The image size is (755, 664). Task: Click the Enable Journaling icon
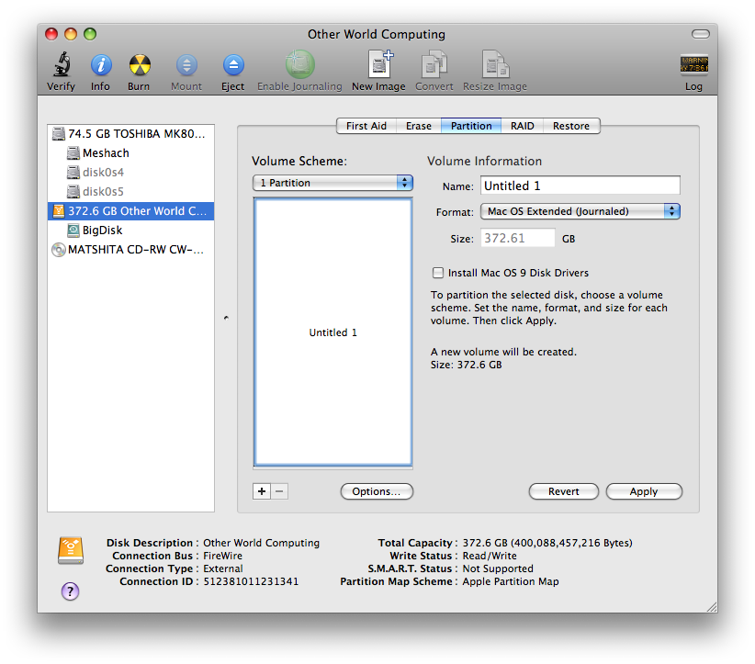pyautogui.click(x=299, y=64)
